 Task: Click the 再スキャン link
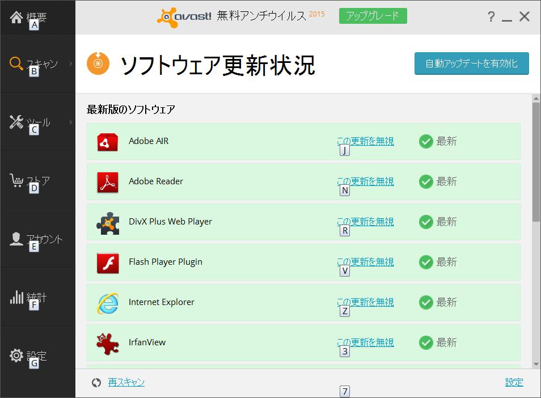point(126,382)
